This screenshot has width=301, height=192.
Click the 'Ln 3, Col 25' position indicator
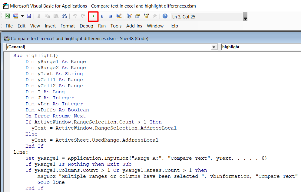(184, 17)
